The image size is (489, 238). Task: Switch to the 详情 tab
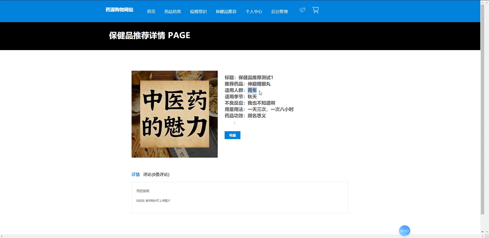pos(136,174)
